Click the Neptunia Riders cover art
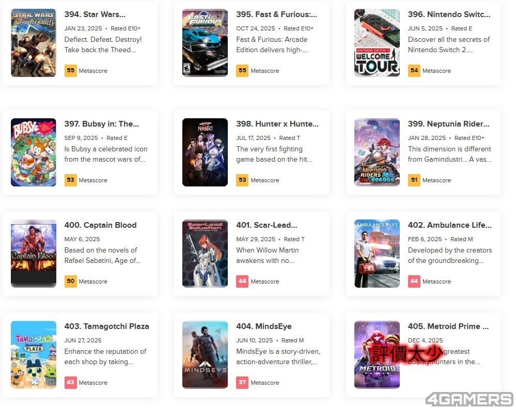This screenshot has height=408, width=516. point(377,152)
